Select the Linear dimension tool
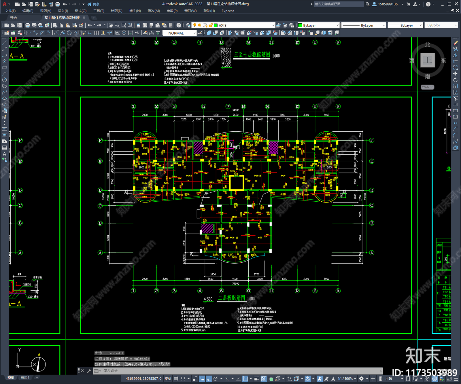 [29, 33]
